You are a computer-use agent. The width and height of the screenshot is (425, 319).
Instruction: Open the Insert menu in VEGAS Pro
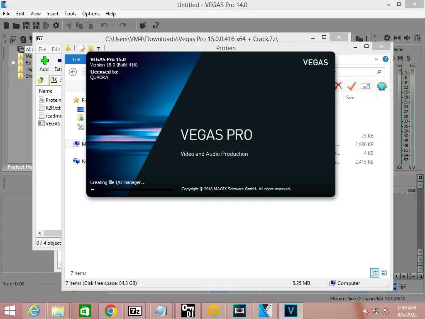point(52,14)
